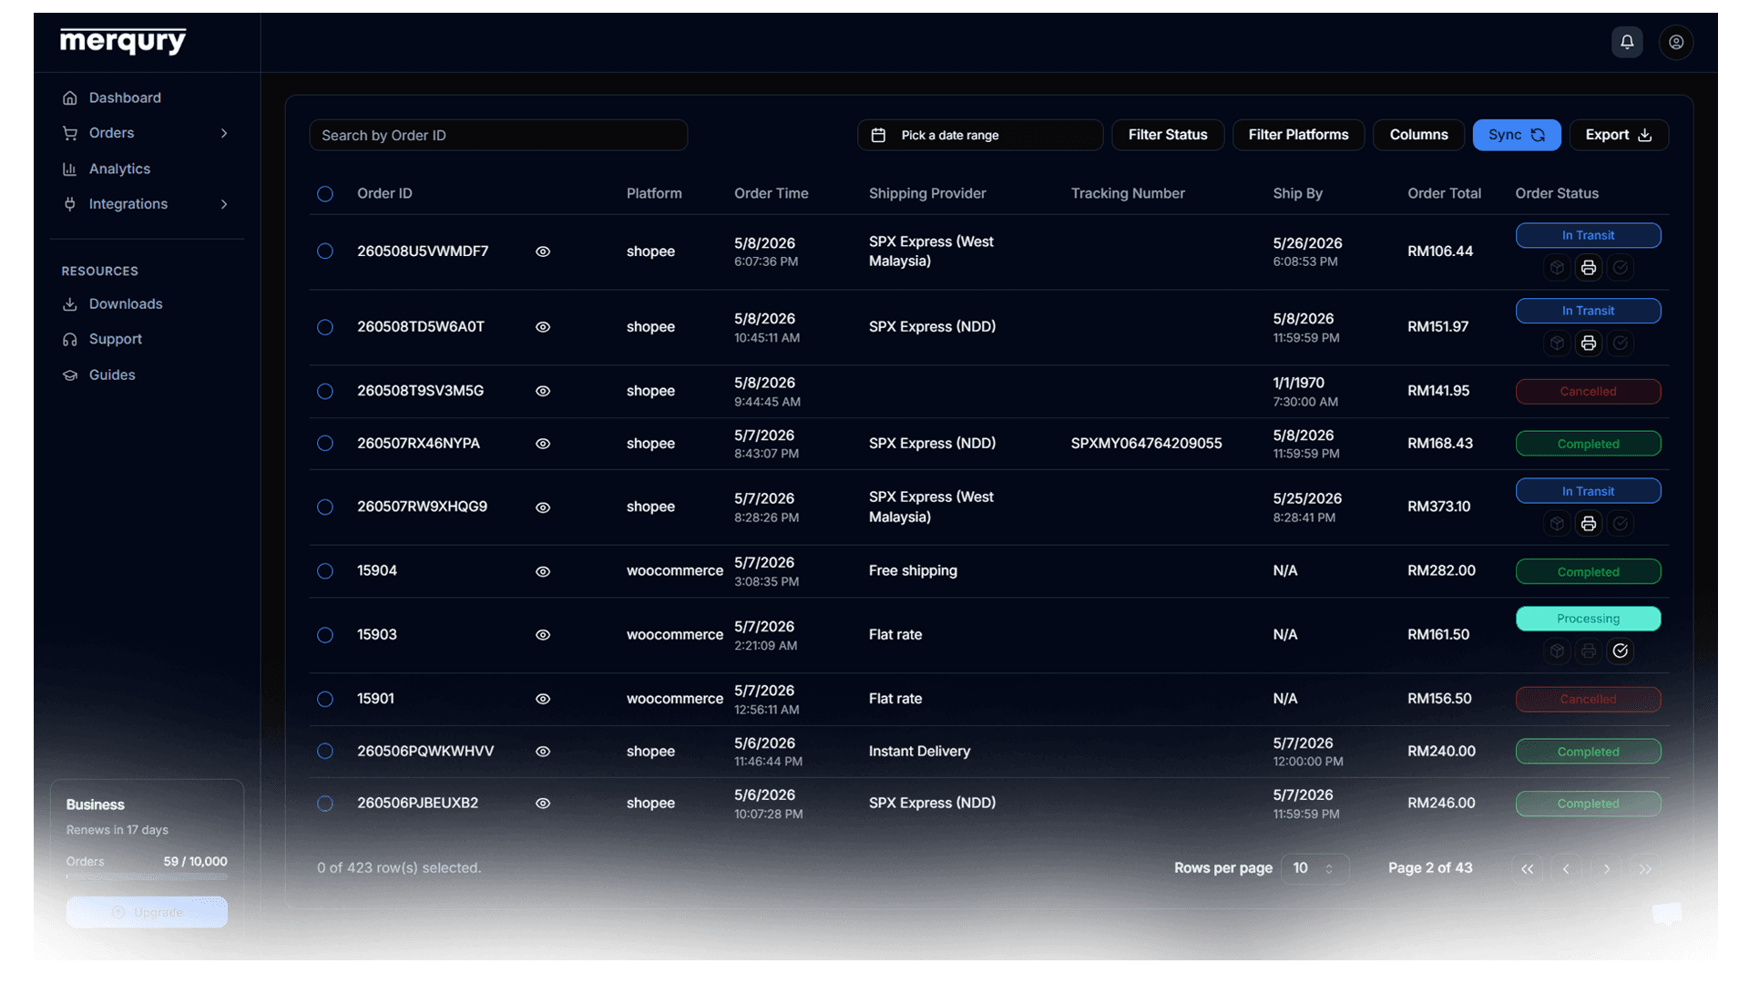This screenshot has width=1749, height=984.
Task: Click the Upgrade plan button
Action: click(x=147, y=913)
